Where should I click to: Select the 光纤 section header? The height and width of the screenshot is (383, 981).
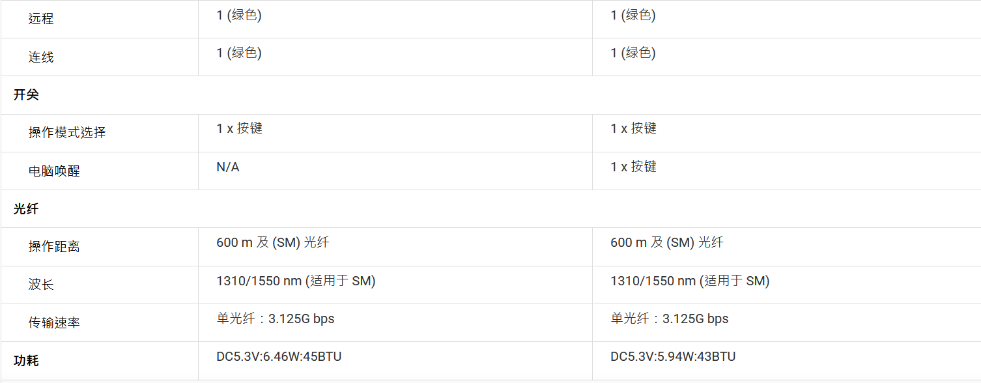click(x=26, y=209)
